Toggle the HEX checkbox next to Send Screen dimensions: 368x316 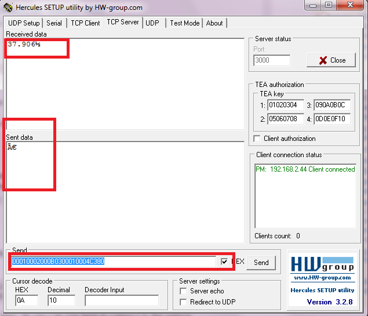point(224,261)
